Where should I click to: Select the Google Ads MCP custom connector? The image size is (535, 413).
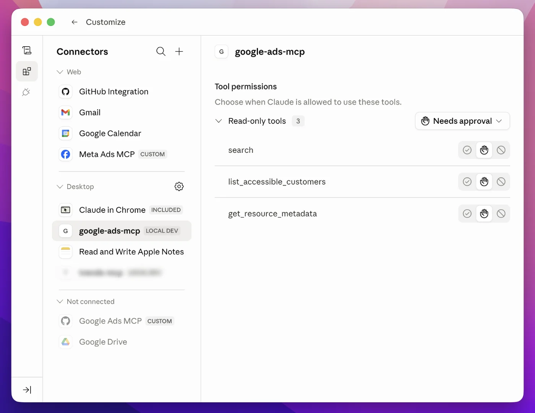coord(122,321)
